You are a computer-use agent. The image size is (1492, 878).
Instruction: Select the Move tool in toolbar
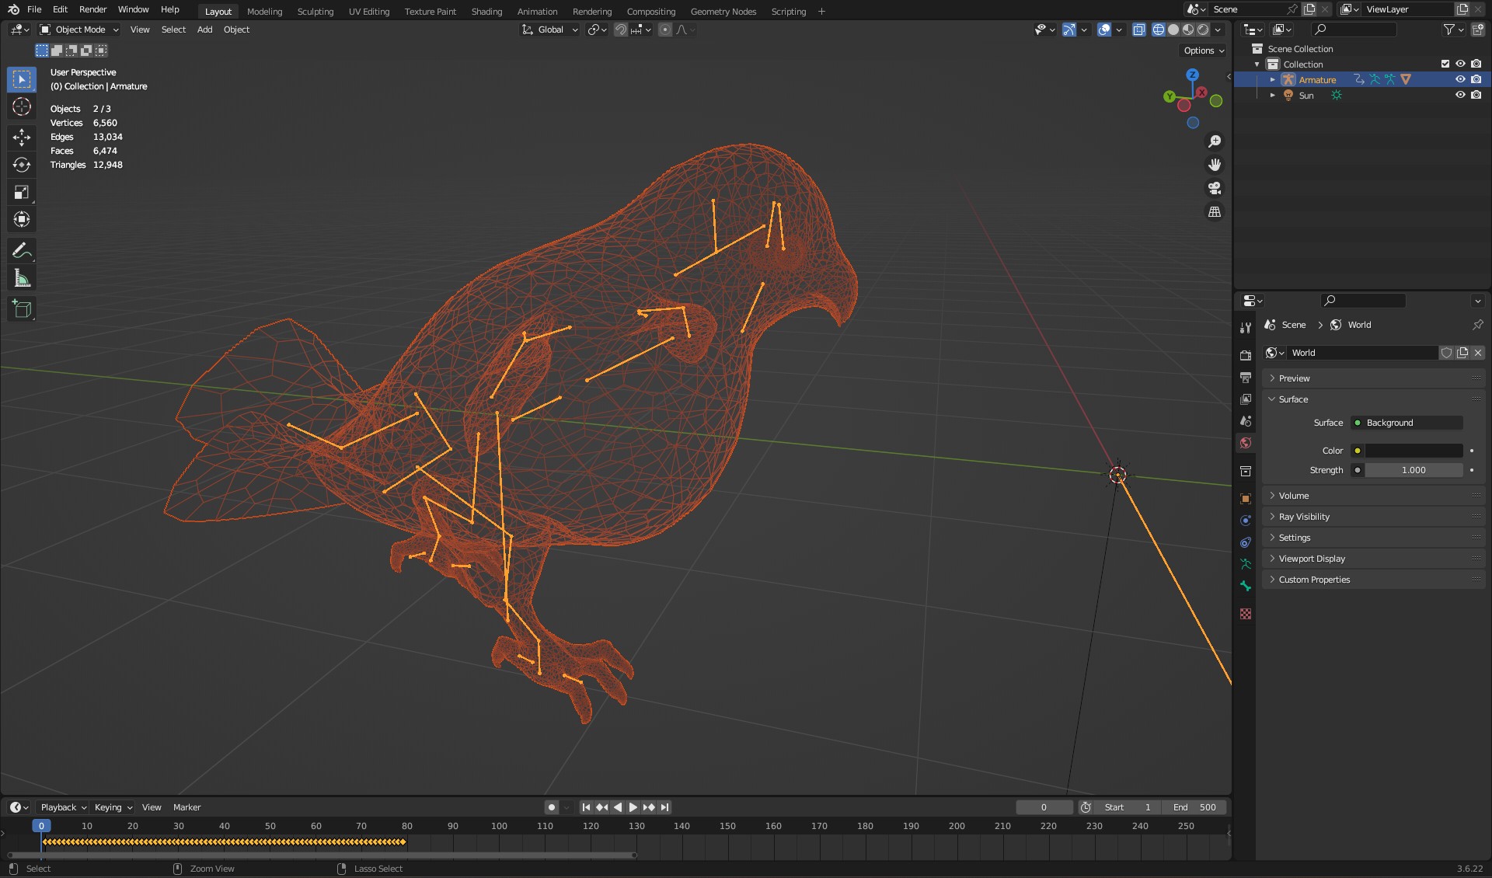[x=22, y=138]
